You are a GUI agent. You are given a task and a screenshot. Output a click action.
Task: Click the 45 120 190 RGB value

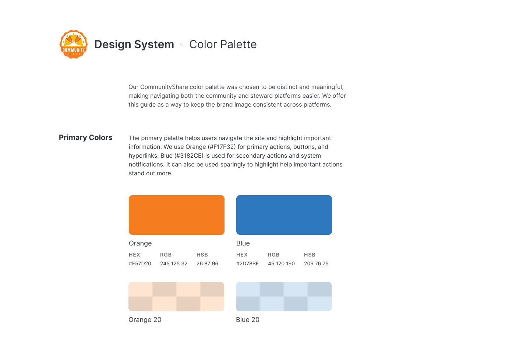tap(281, 264)
